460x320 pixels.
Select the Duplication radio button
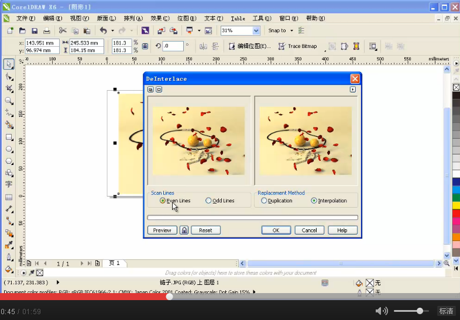(264, 201)
